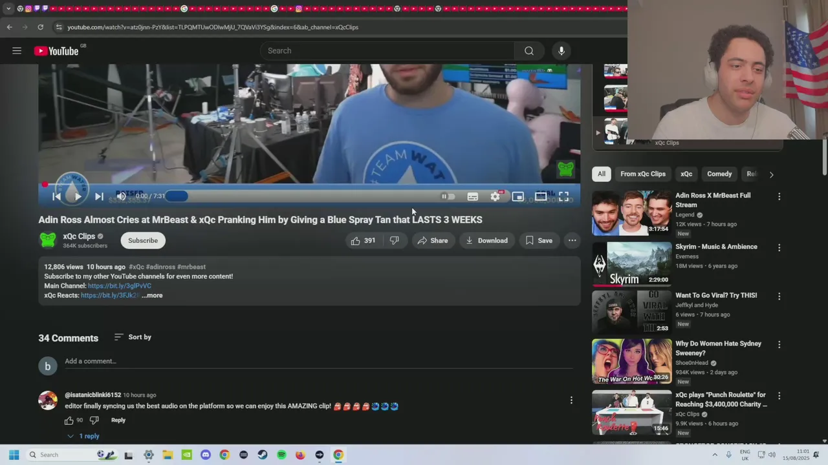
Task: Expand the 1 reply thread
Action: (x=83, y=437)
